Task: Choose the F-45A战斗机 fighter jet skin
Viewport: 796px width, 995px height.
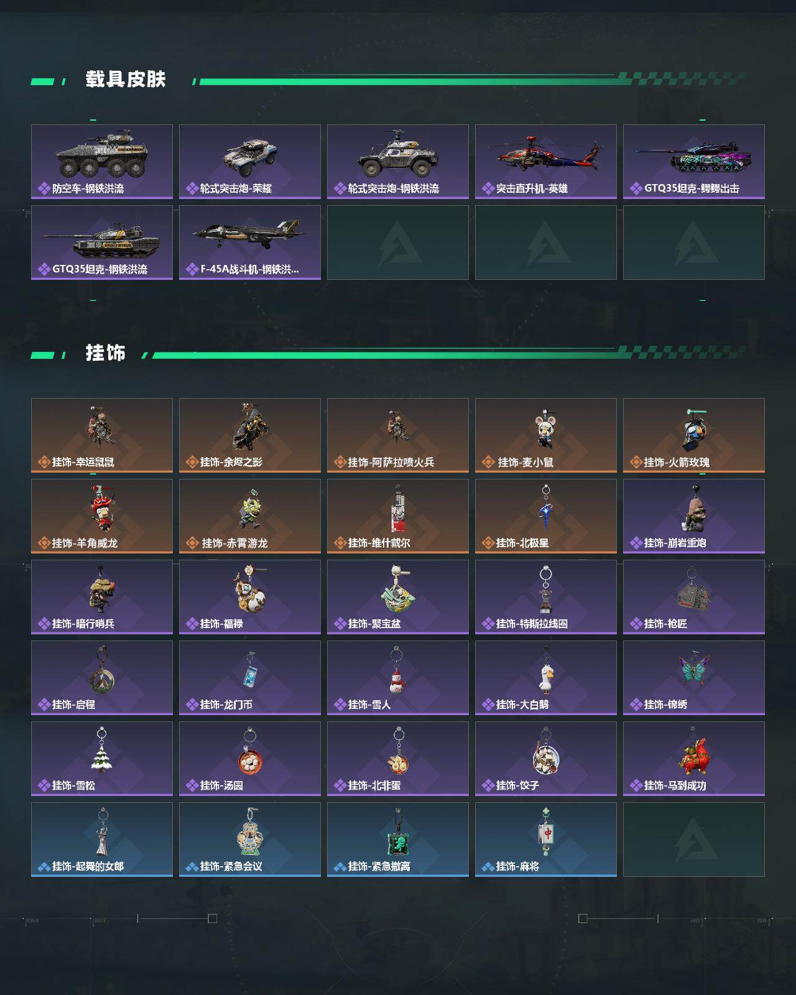Action: [x=250, y=243]
